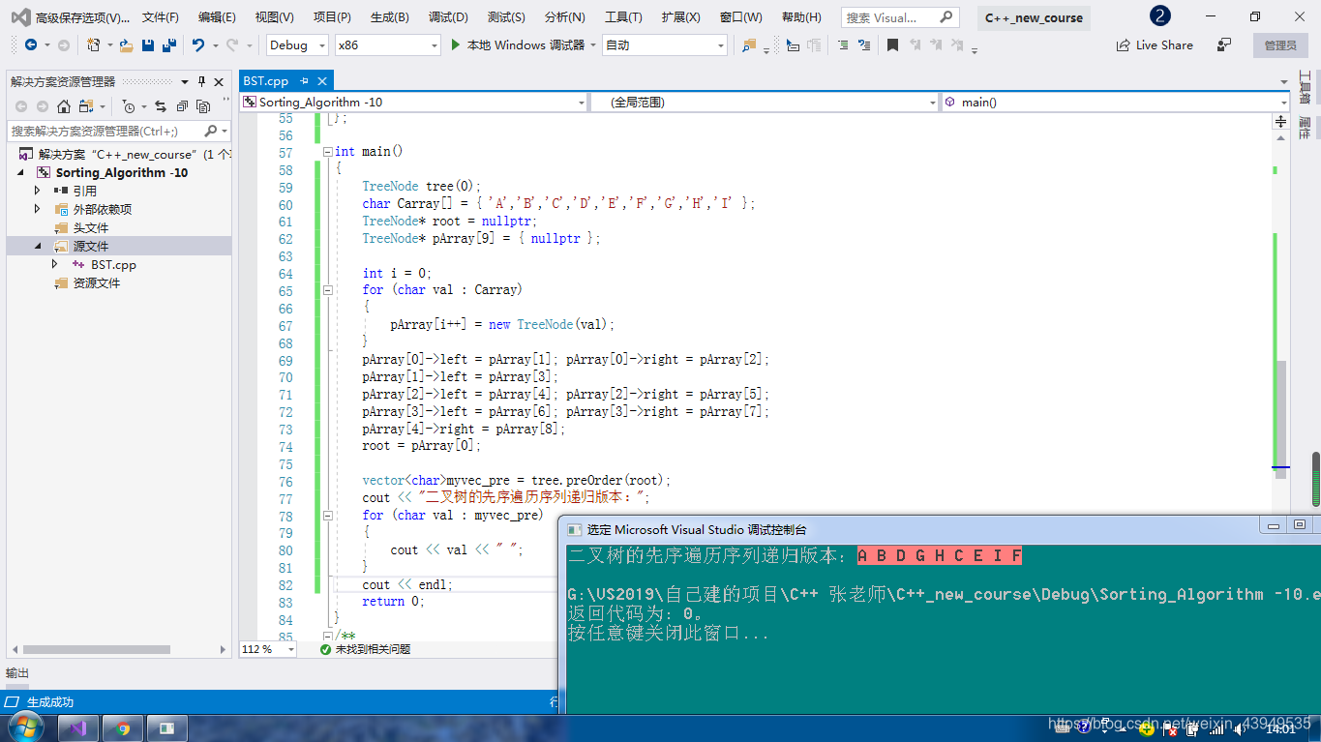Click the 管理员 button
Screen dimensions: 1321x742
click(1279, 45)
